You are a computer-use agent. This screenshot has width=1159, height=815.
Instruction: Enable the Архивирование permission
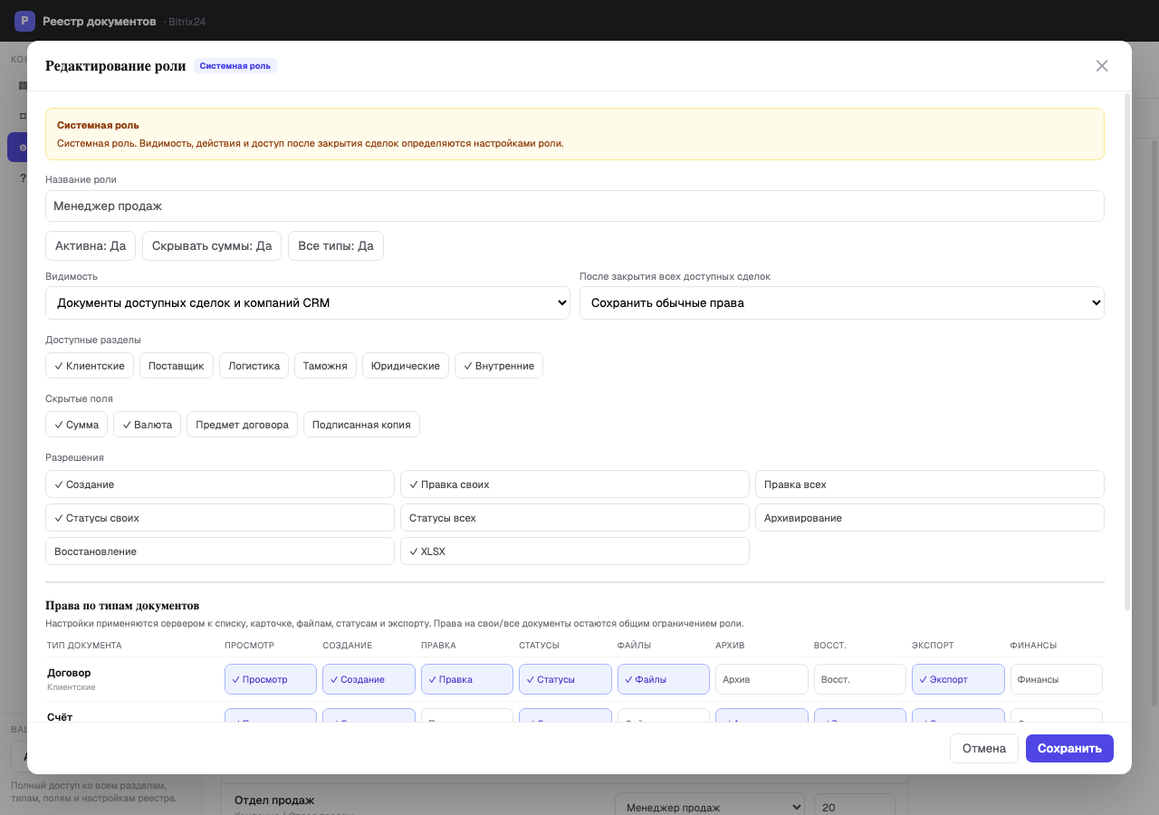(x=930, y=518)
